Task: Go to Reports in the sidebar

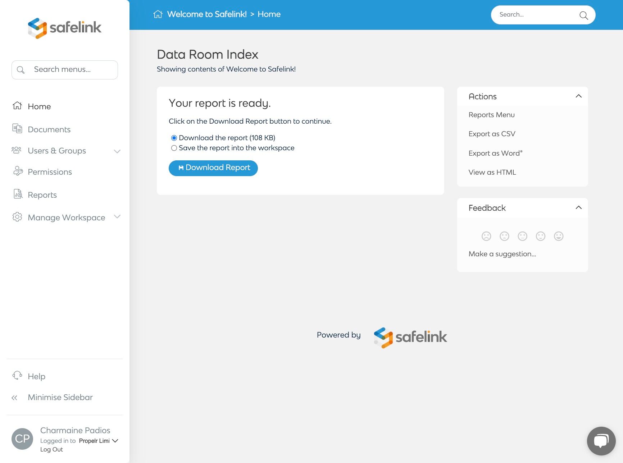Action: pyautogui.click(x=42, y=195)
